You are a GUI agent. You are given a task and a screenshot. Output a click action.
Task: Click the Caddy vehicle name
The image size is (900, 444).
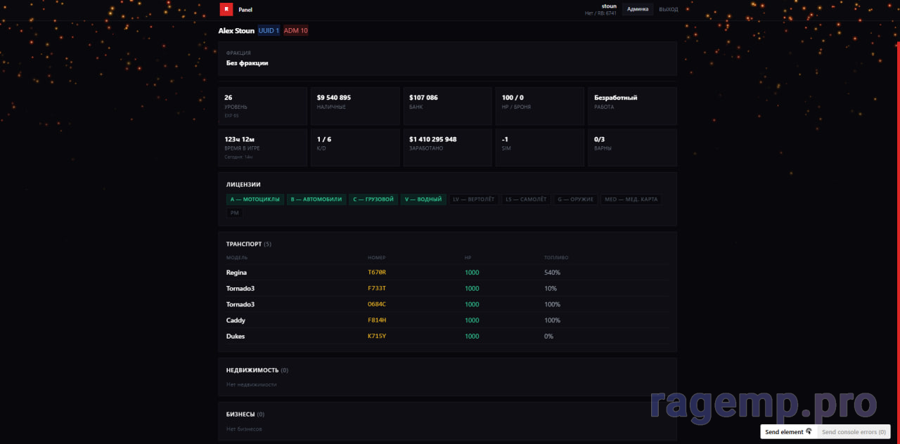coord(236,320)
